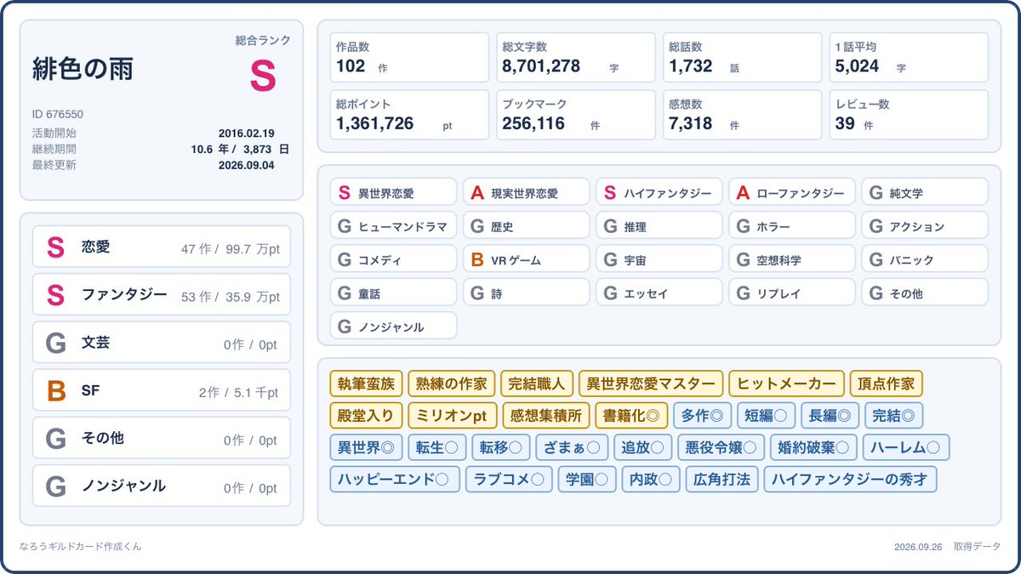Select the その他 genre row in left panel
The height and width of the screenshot is (574, 1021).
162,438
